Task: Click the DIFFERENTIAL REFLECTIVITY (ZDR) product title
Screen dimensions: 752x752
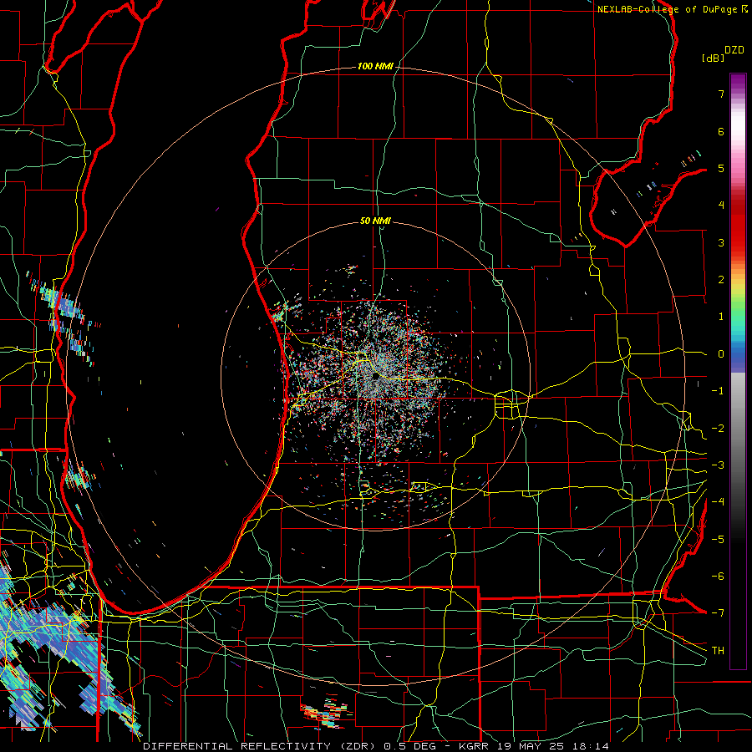Action: [x=261, y=746]
